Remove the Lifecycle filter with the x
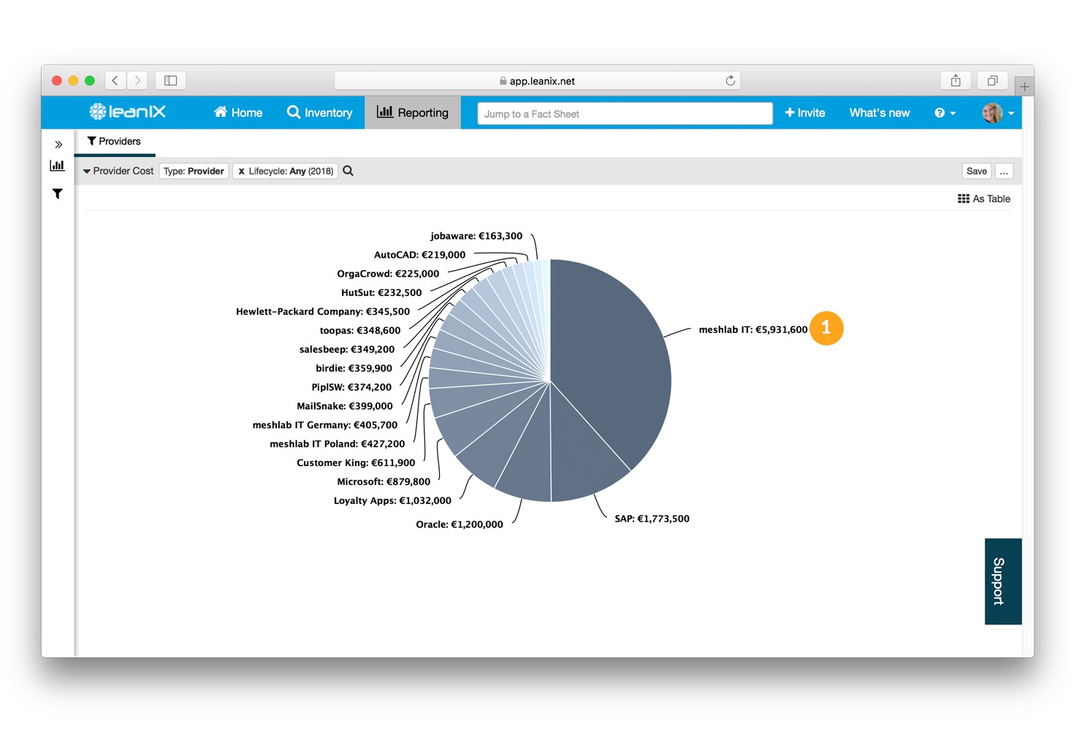The width and height of the screenshot is (1079, 748). 241,172
